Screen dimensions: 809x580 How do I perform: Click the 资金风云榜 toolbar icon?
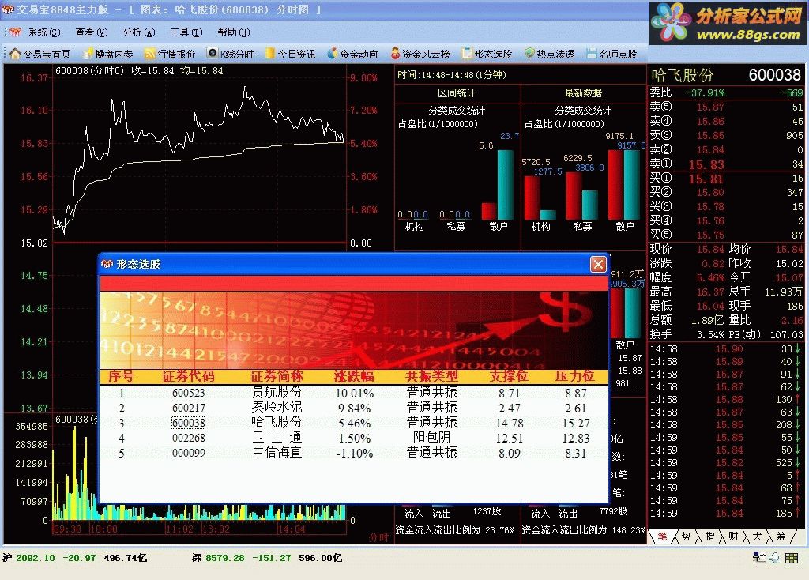pos(395,53)
